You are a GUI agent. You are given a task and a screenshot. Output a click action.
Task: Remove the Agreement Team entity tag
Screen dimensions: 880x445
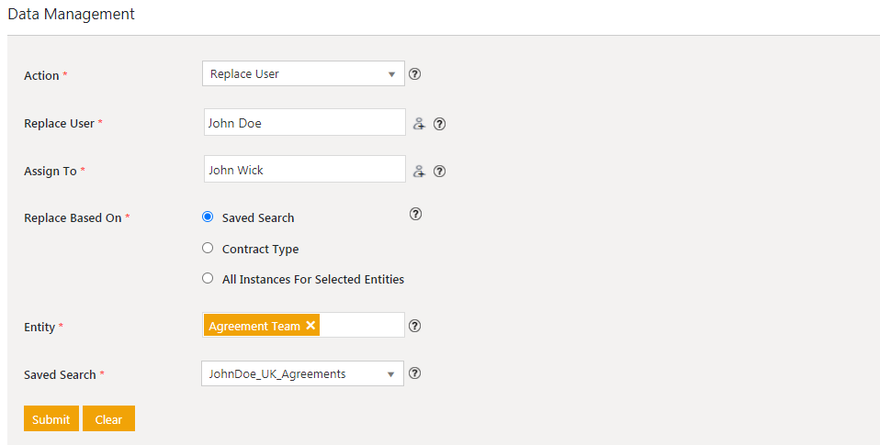[310, 326]
